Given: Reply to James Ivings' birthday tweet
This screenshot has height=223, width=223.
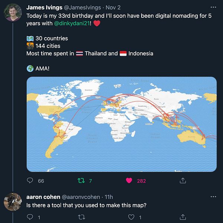Looking at the screenshot, I should 30,181.
